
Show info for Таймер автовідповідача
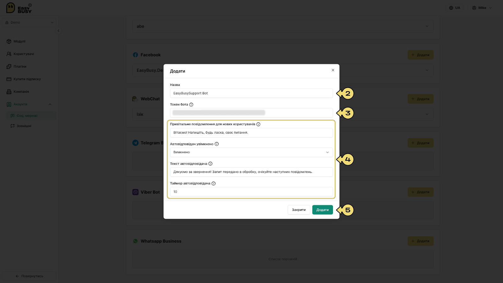[x=213, y=183]
